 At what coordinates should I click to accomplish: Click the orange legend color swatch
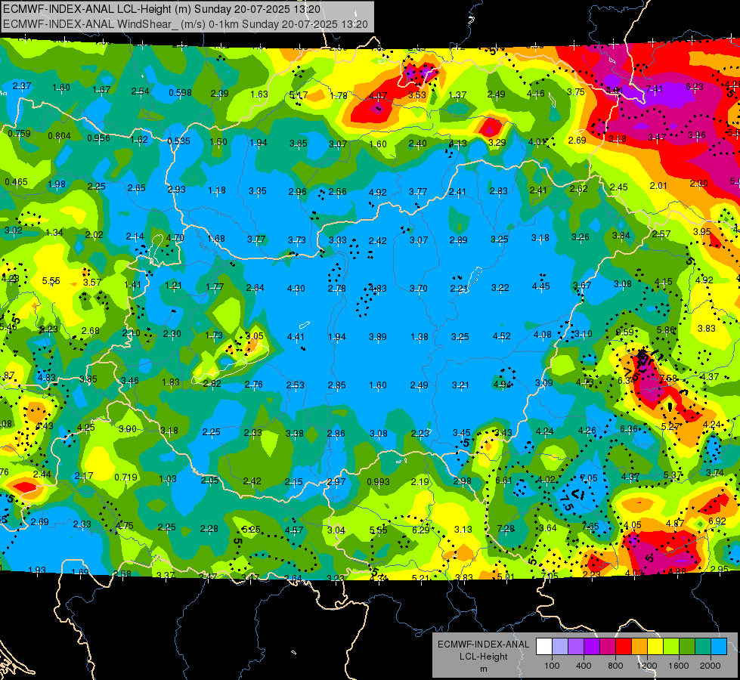click(x=639, y=646)
